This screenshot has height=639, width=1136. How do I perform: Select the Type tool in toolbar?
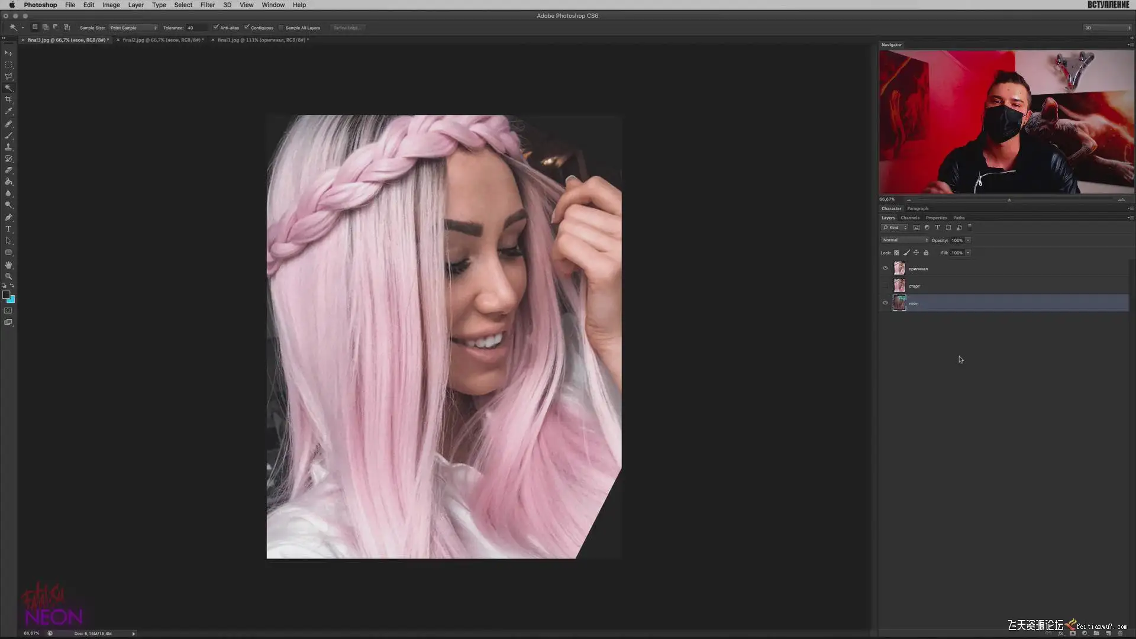coord(8,229)
